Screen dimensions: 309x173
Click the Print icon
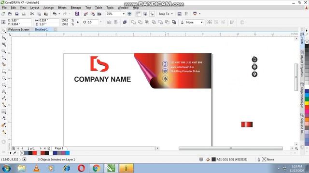tap(24, 14)
